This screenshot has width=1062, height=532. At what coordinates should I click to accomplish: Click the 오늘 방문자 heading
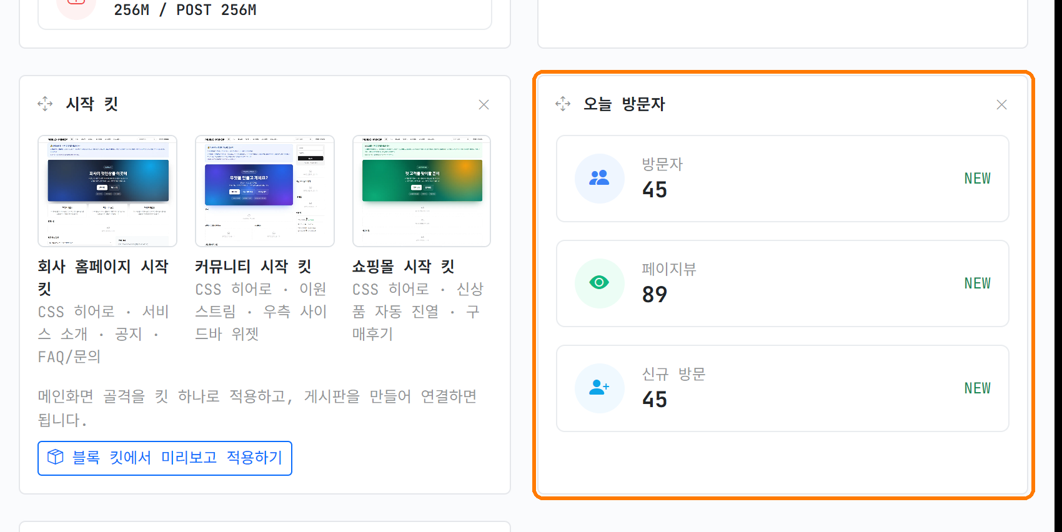(624, 104)
